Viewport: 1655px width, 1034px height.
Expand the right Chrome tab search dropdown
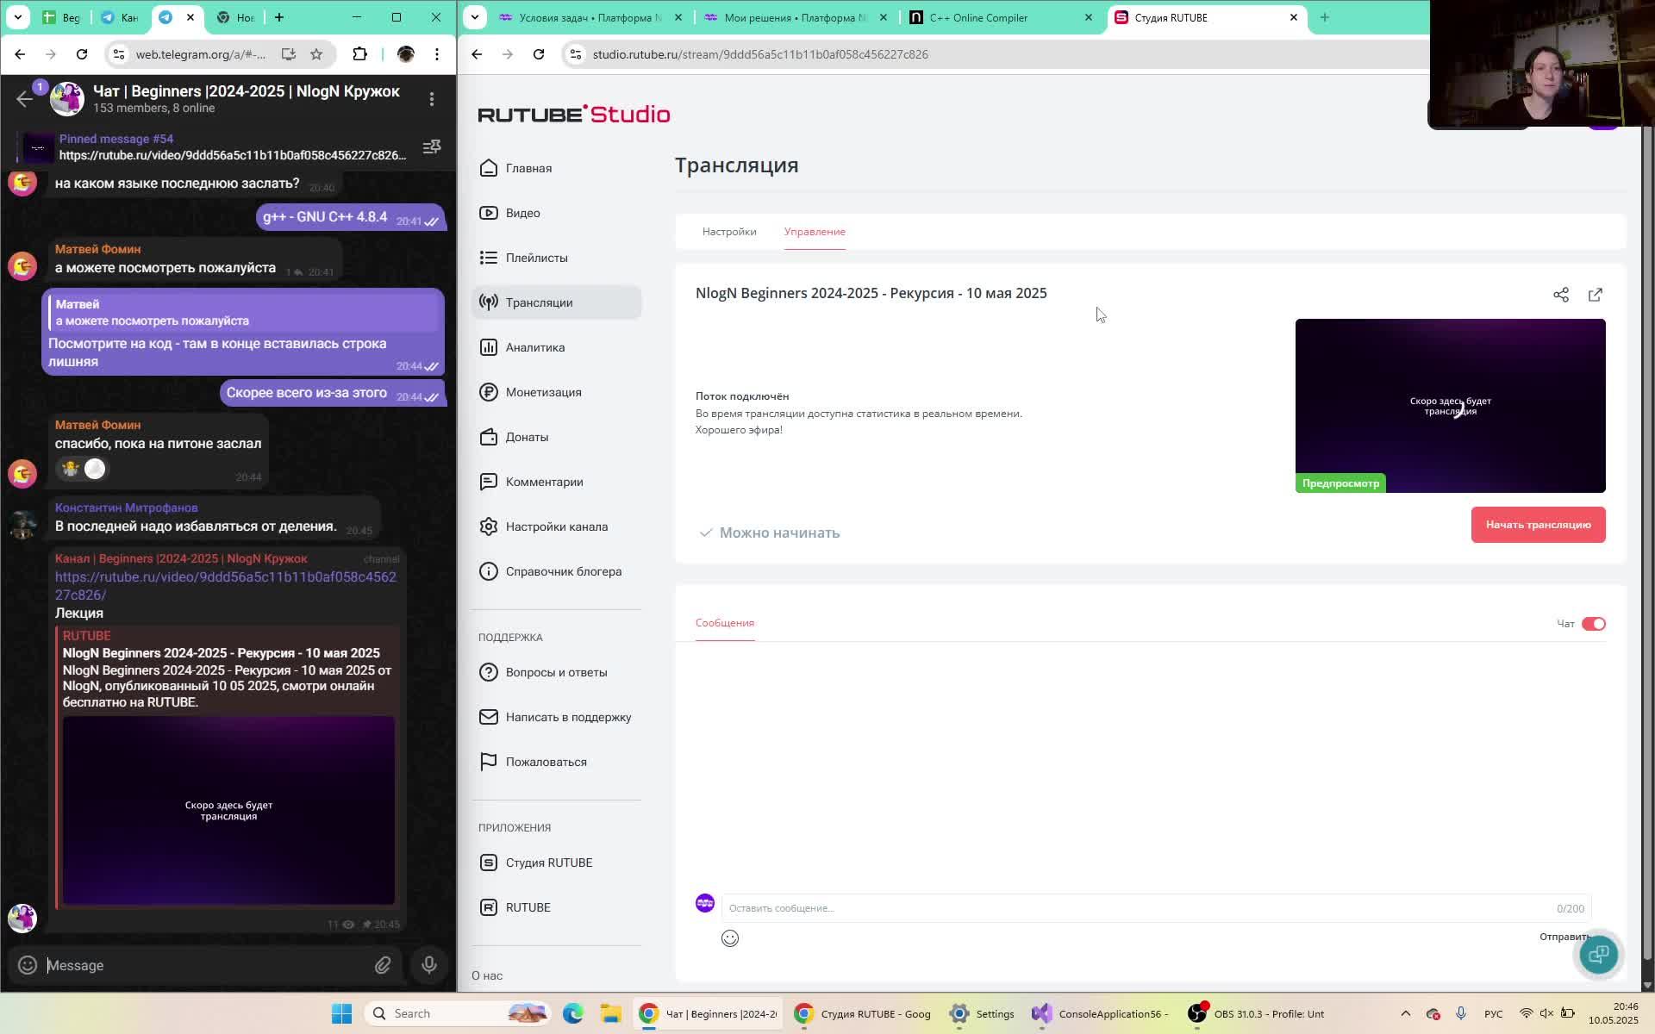[x=475, y=17]
